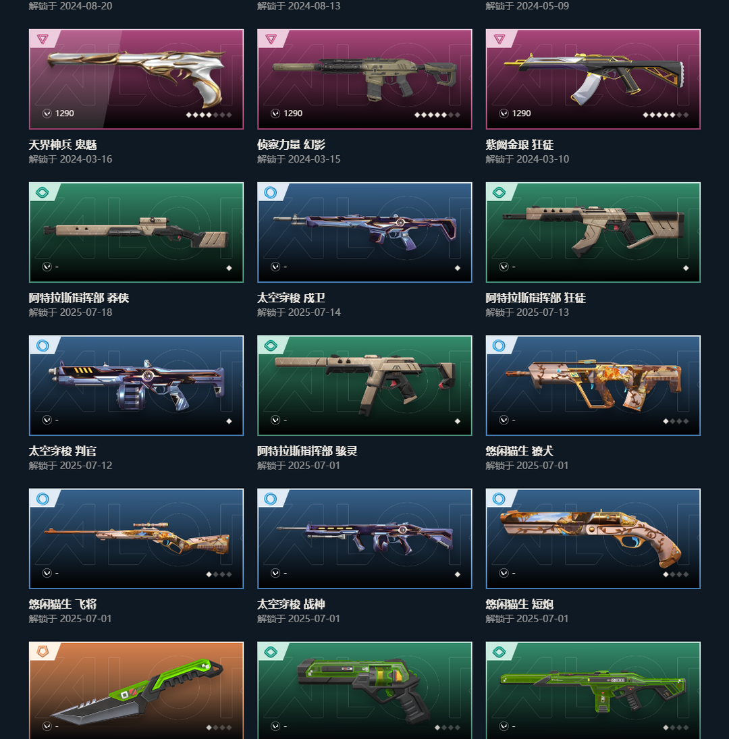729x739 pixels.
Task: Click the VP currency icon on 太空穿梭 判官 card
Action: [x=47, y=420]
